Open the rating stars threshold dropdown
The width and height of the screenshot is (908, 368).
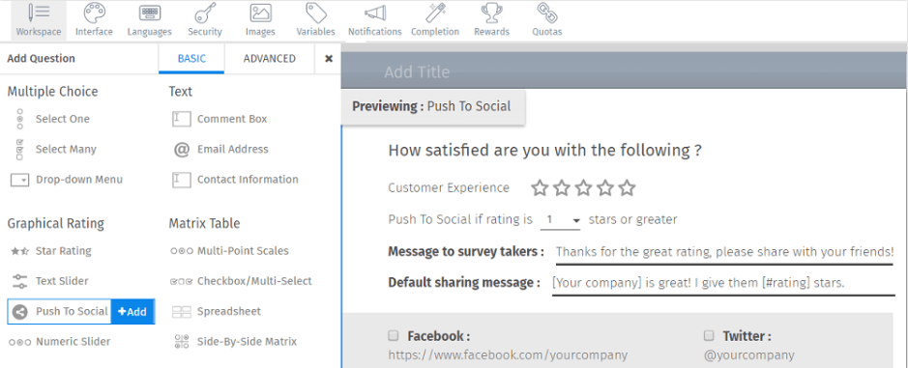pos(560,220)
